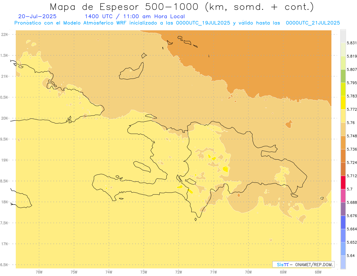
Task: Click the colorbar value 5.819
Action: coord(352,56)
